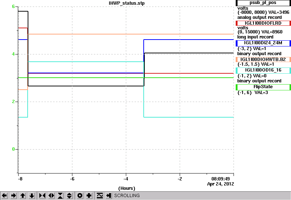Select the IGL1I00OD16_16 legend entry
The height and width of the screenshot is (200, 291).
tap(263, 70)
